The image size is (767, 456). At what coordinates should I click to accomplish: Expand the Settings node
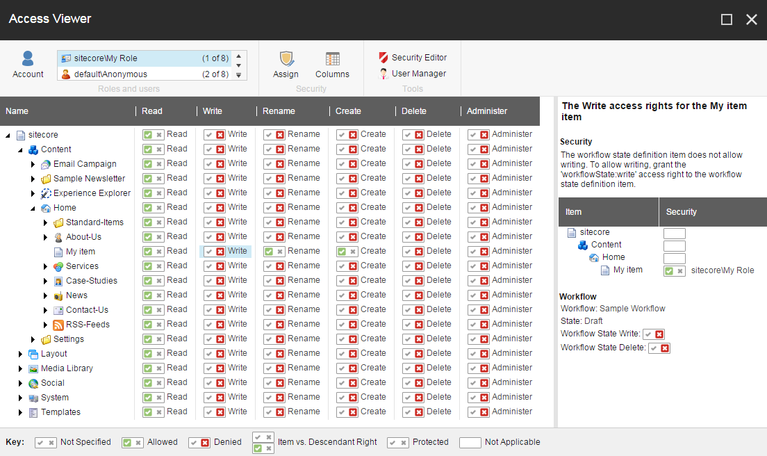click(x=32, y=339)
